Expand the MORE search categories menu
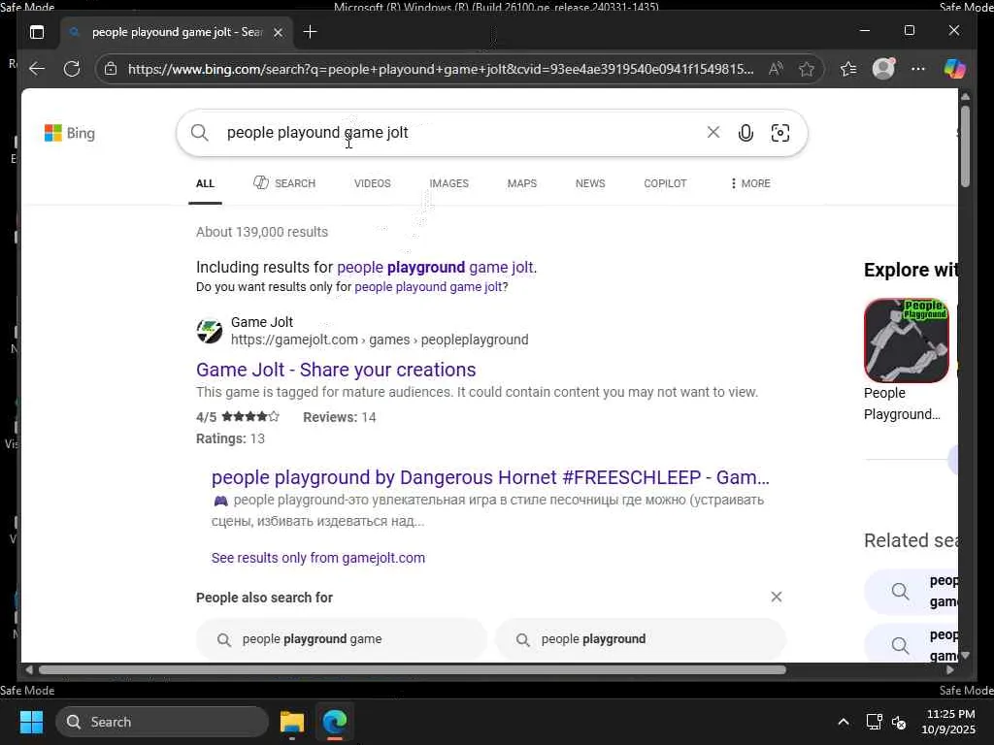 [x=750, y=183]
